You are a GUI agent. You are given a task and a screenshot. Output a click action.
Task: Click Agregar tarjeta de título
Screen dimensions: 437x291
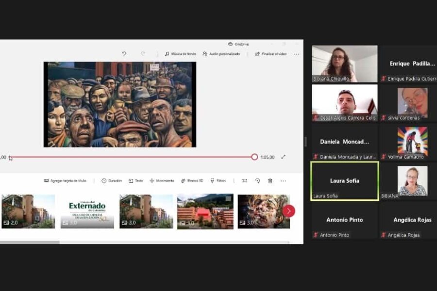(x=65, y=180)
